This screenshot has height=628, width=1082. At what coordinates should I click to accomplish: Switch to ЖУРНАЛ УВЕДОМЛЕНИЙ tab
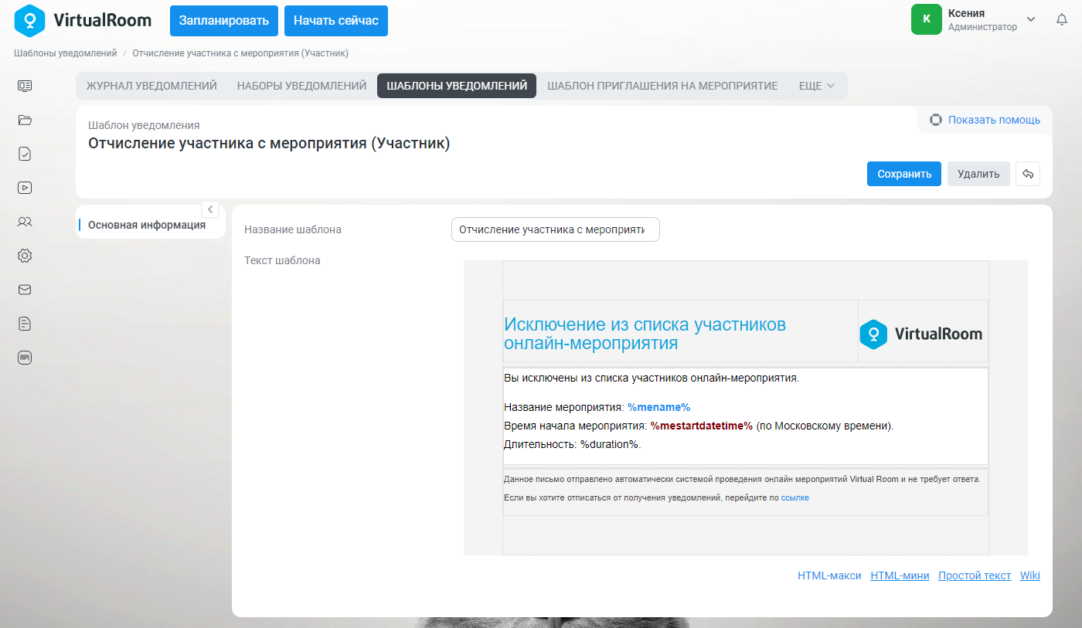(x=151, y=86)
